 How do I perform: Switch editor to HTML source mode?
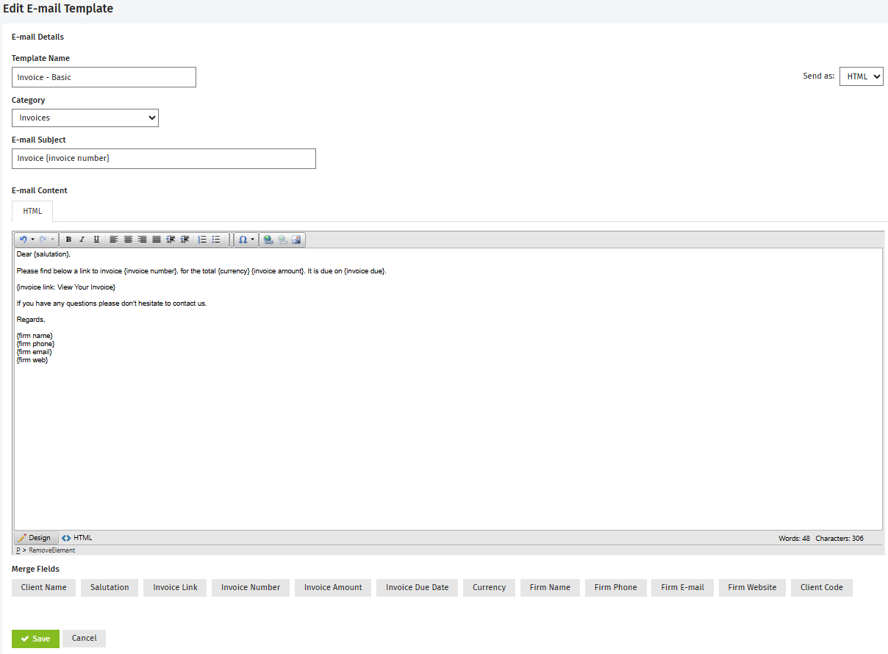point(77,538)
